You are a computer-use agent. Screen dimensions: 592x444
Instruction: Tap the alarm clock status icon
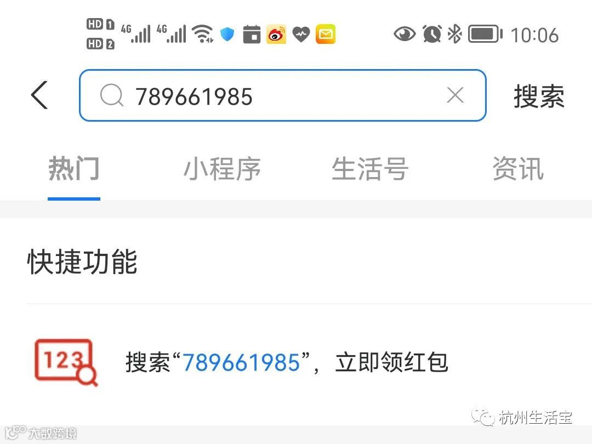pyautogui.click(x=432, y=34)
